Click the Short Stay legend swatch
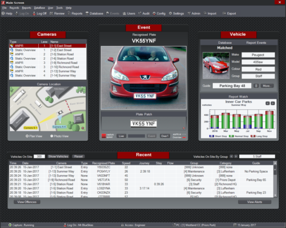Viewport: 286px width, 228px height. (211, 136)
